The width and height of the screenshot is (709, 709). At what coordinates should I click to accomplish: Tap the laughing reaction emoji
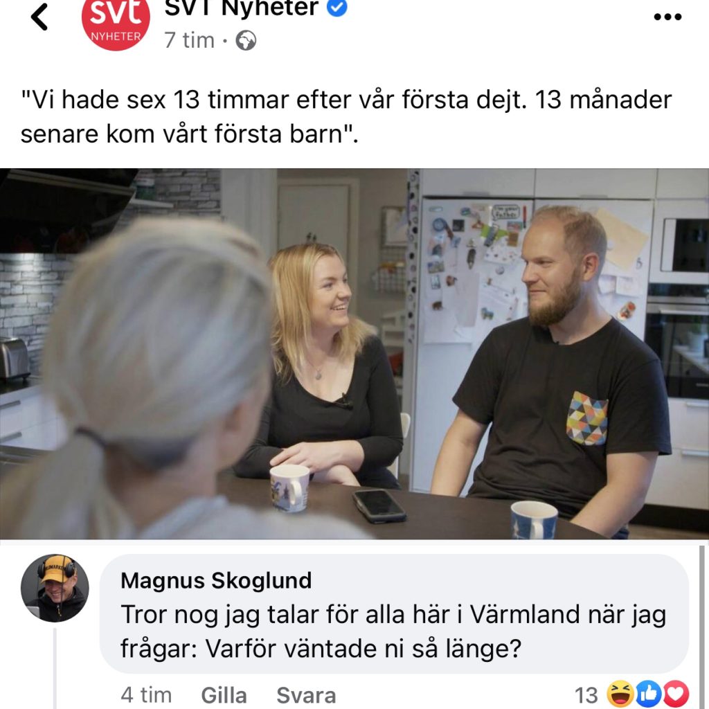[x=620, y=694]
